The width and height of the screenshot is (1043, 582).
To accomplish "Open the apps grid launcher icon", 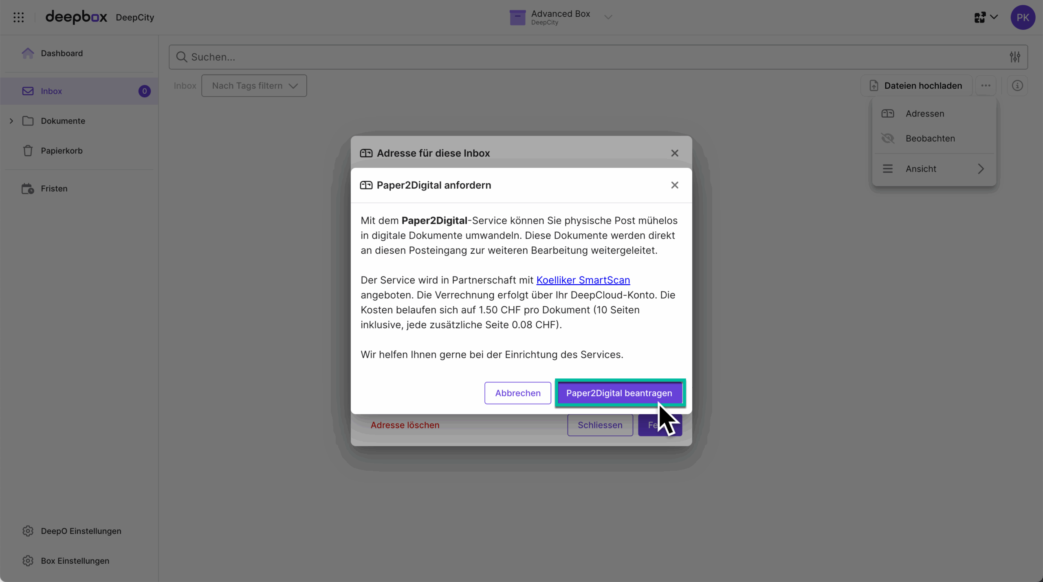I will point(18,17).
